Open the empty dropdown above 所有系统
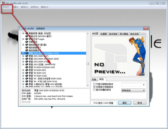Screen dimensions: 168x129 tap(133, 85)
